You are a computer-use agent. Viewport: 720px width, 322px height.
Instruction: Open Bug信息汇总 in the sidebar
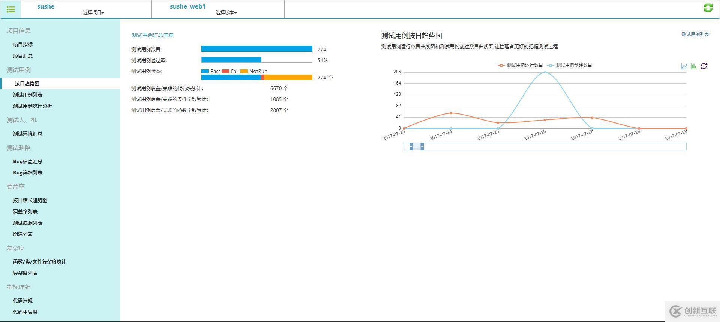(28, 161)
